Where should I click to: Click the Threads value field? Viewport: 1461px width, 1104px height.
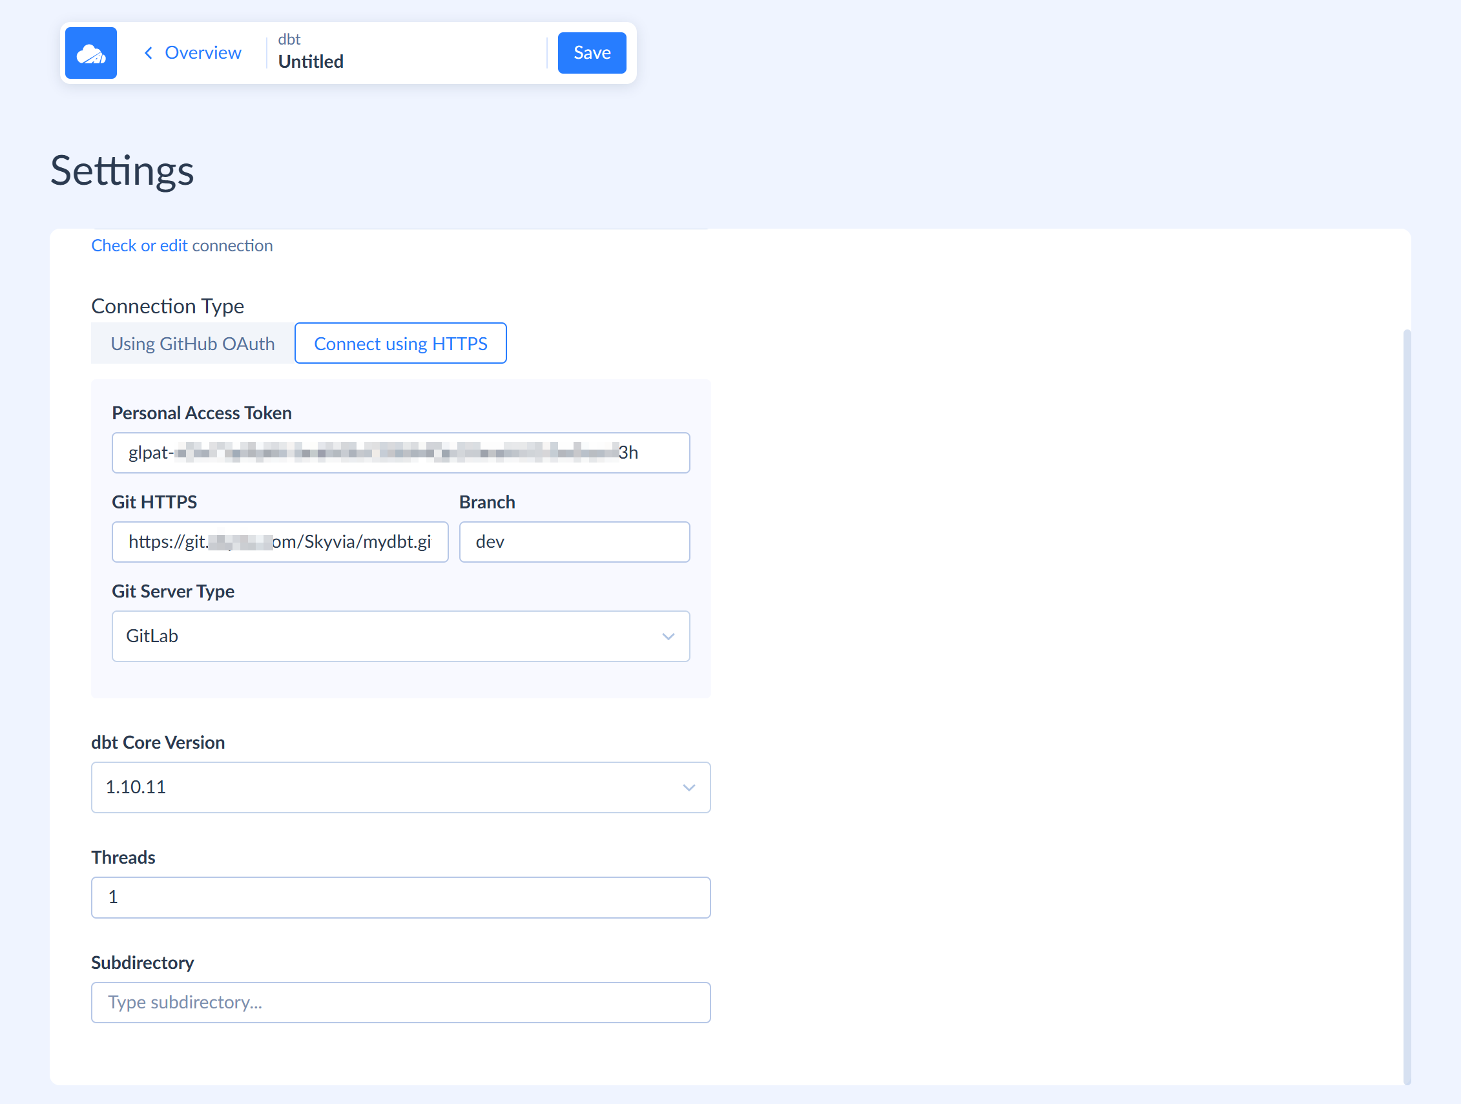400,897
